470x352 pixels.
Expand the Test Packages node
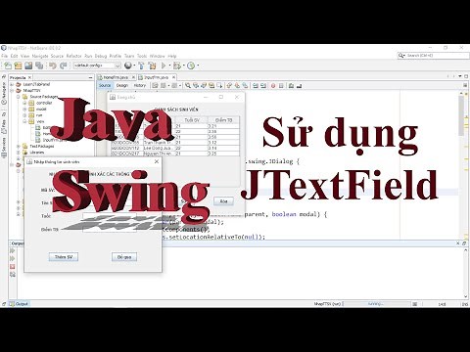[19, 147]
